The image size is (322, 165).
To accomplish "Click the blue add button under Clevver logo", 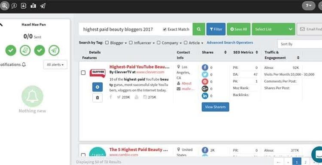I will pyautogui.click(x=97, y=87).
